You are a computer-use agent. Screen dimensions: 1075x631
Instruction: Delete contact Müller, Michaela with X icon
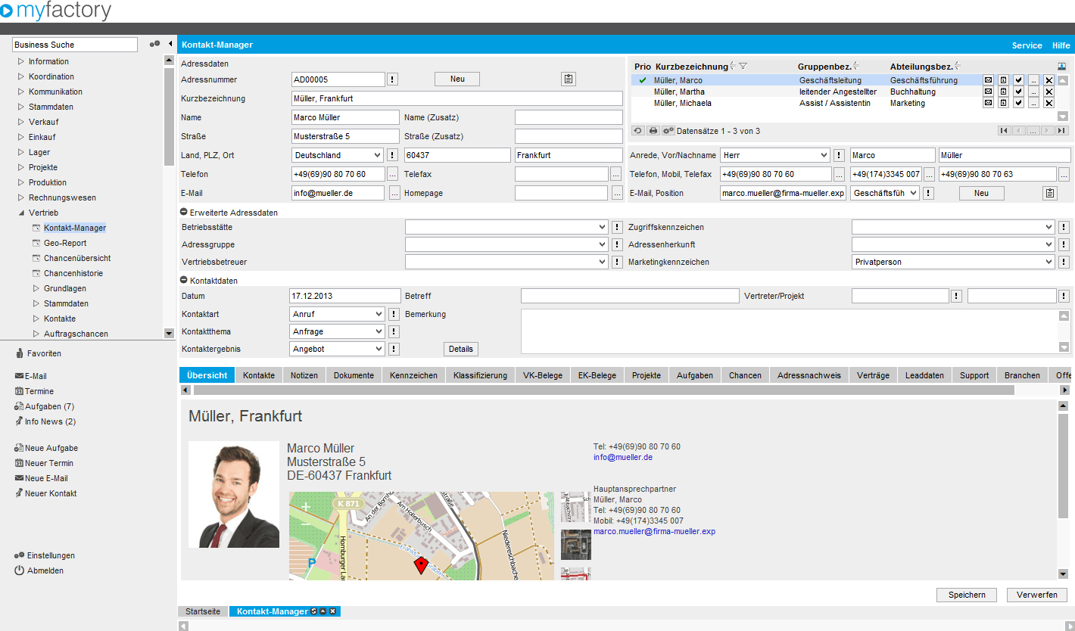coord(1049,103)
